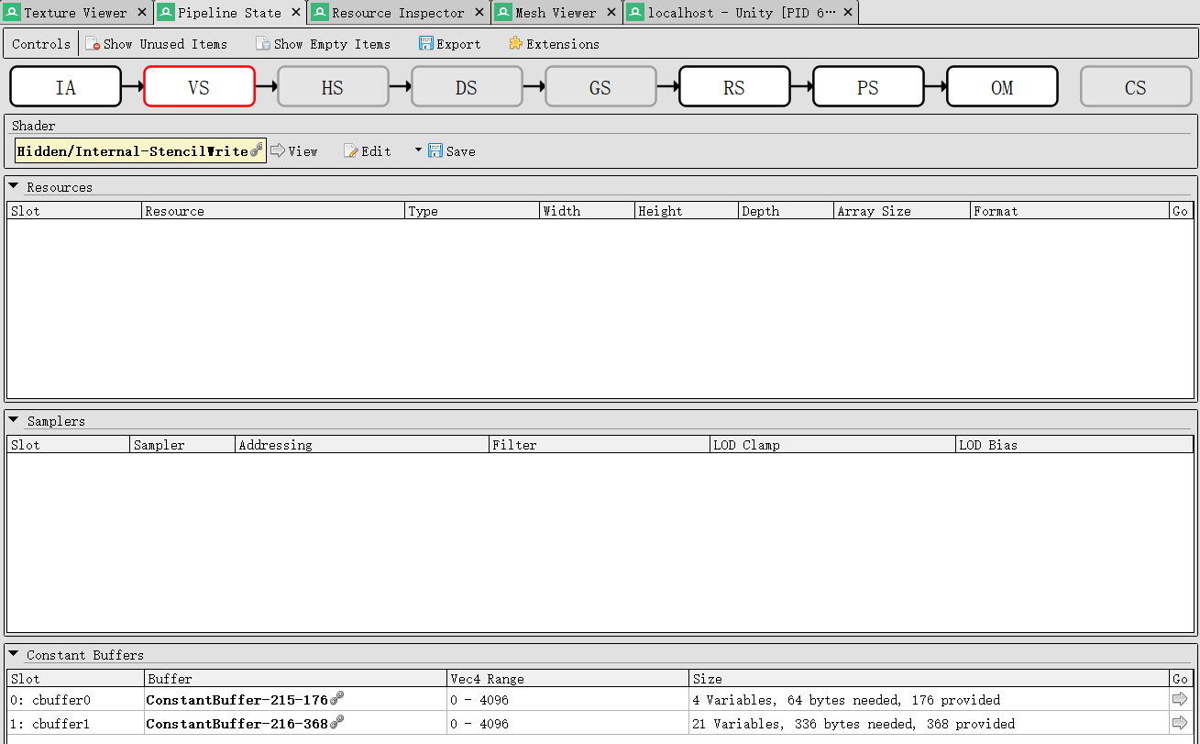
Task: Click the Format column header
Action: (x=1070, y=211)
